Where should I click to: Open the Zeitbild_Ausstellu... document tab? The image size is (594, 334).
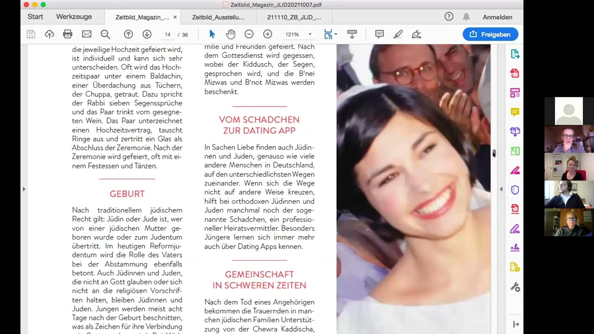218,17
